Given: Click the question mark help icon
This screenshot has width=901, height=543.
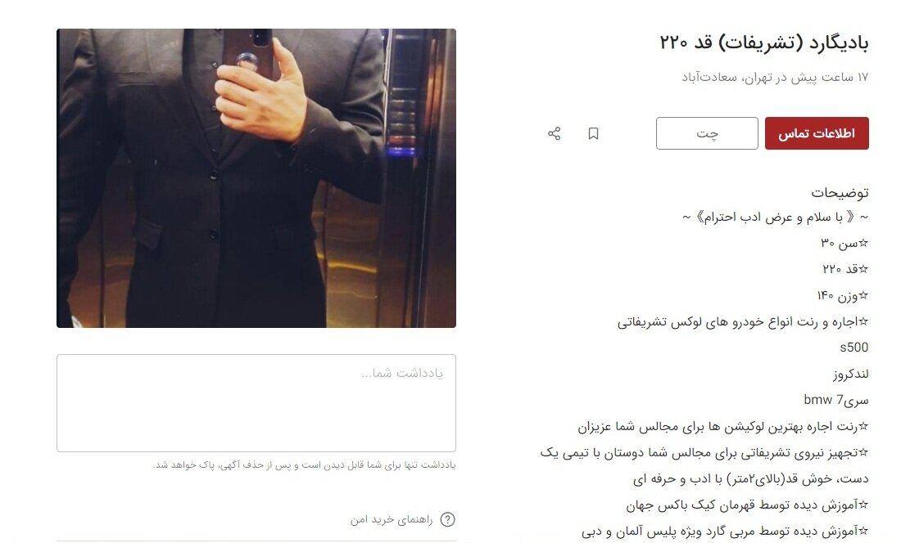Looking at the screenshot, I should (x=447, y=519).
